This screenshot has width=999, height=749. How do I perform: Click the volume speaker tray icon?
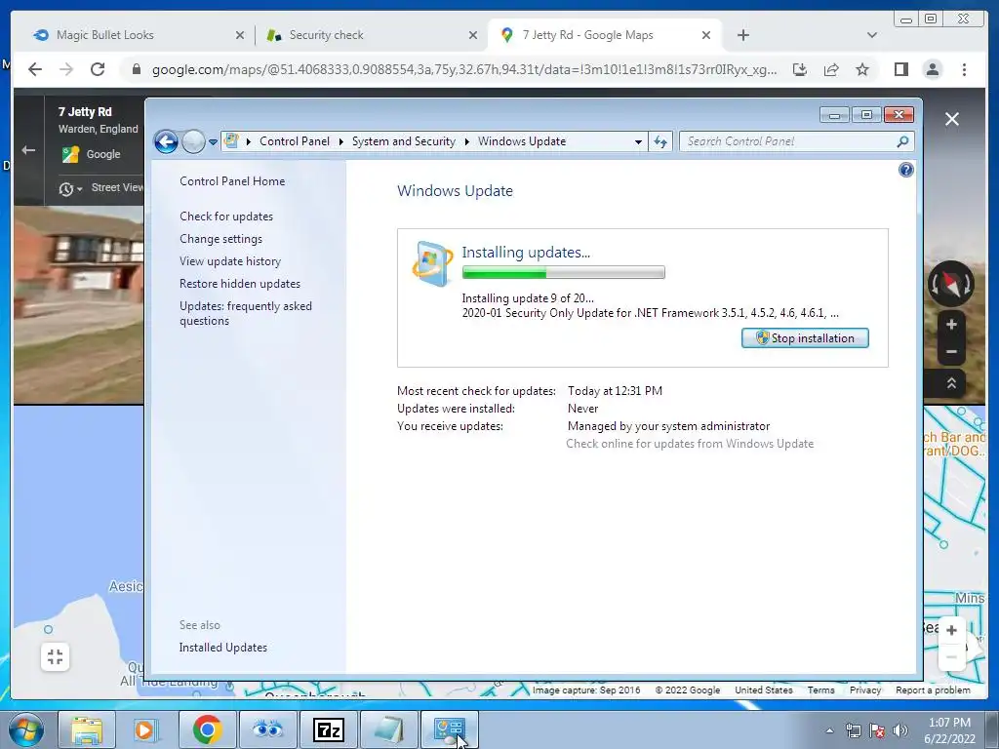point(899,730)
